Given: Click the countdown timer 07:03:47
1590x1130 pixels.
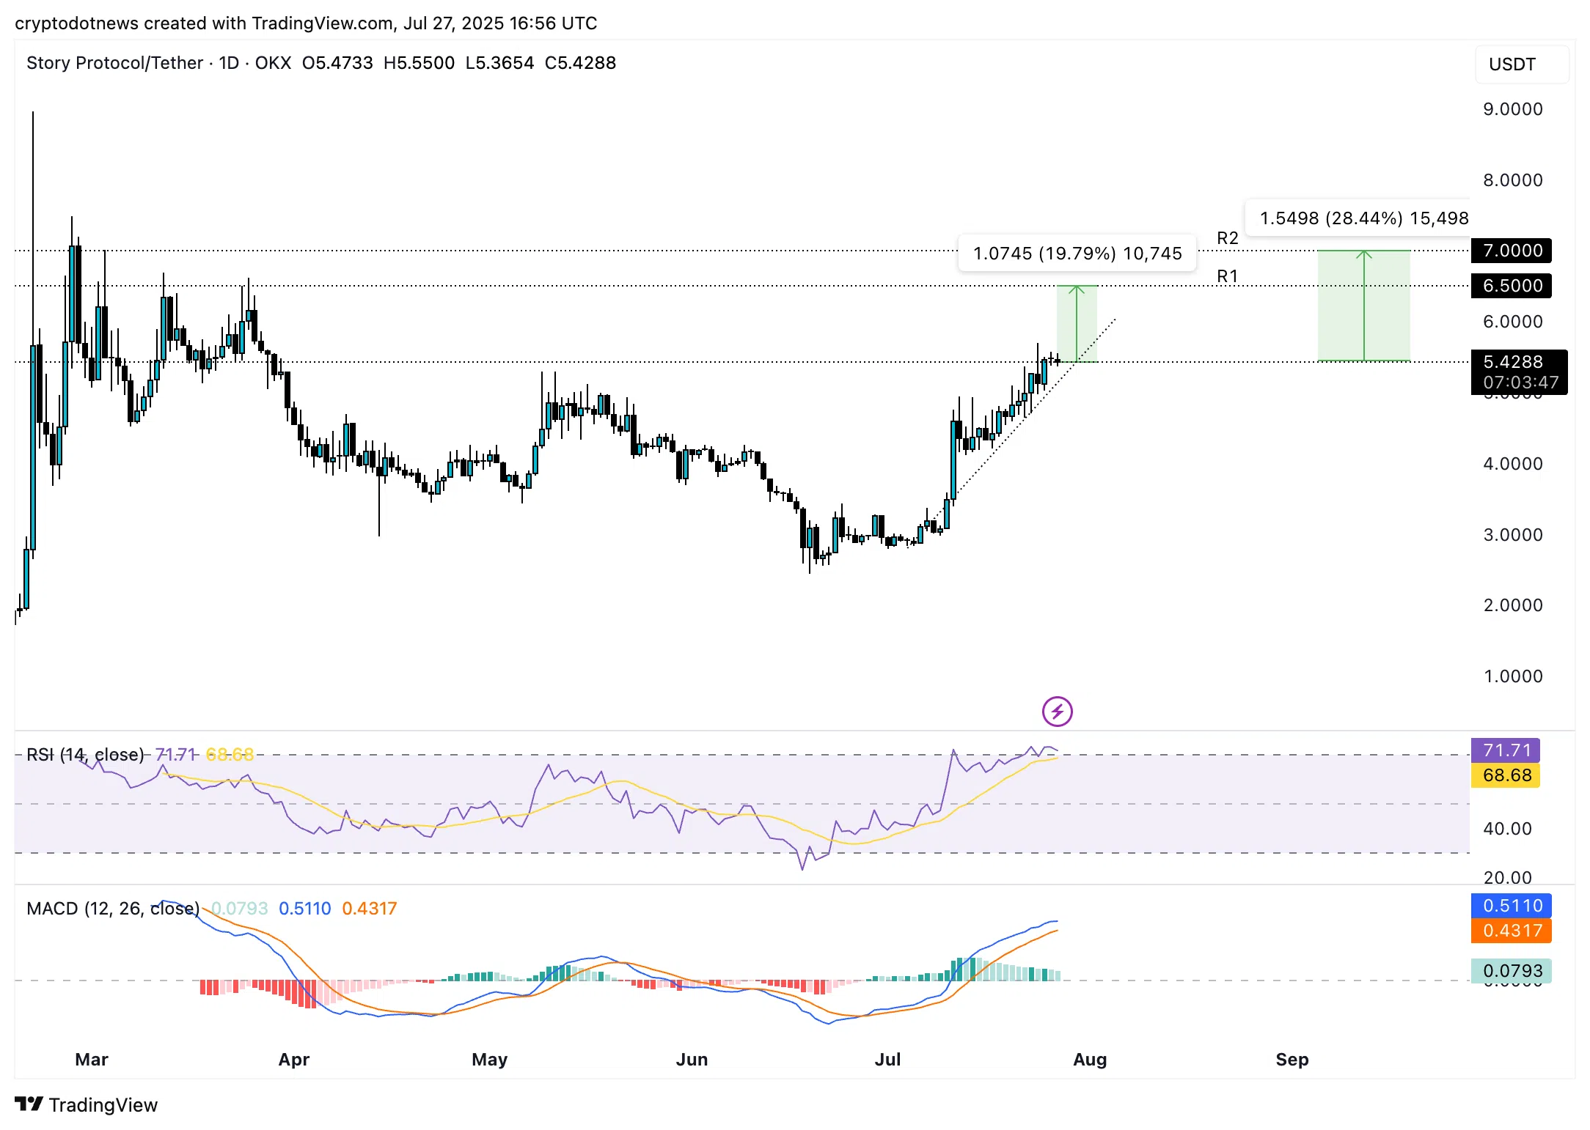Looking at the screenshot, I should 1520,383.
